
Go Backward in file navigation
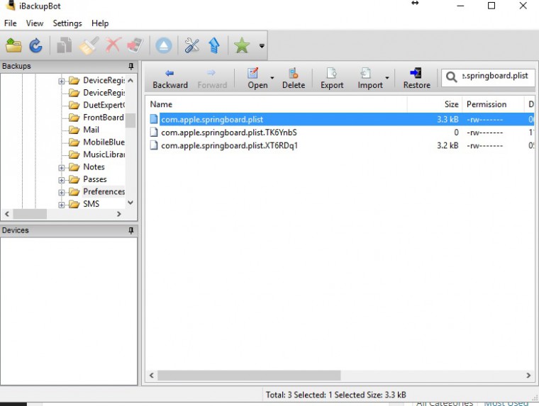point(170,78)
